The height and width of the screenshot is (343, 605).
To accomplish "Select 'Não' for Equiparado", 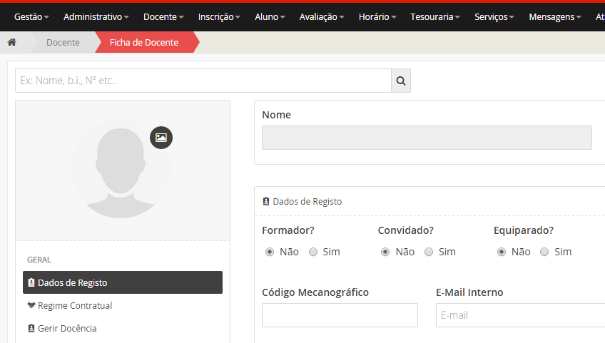I will [502, 252].
